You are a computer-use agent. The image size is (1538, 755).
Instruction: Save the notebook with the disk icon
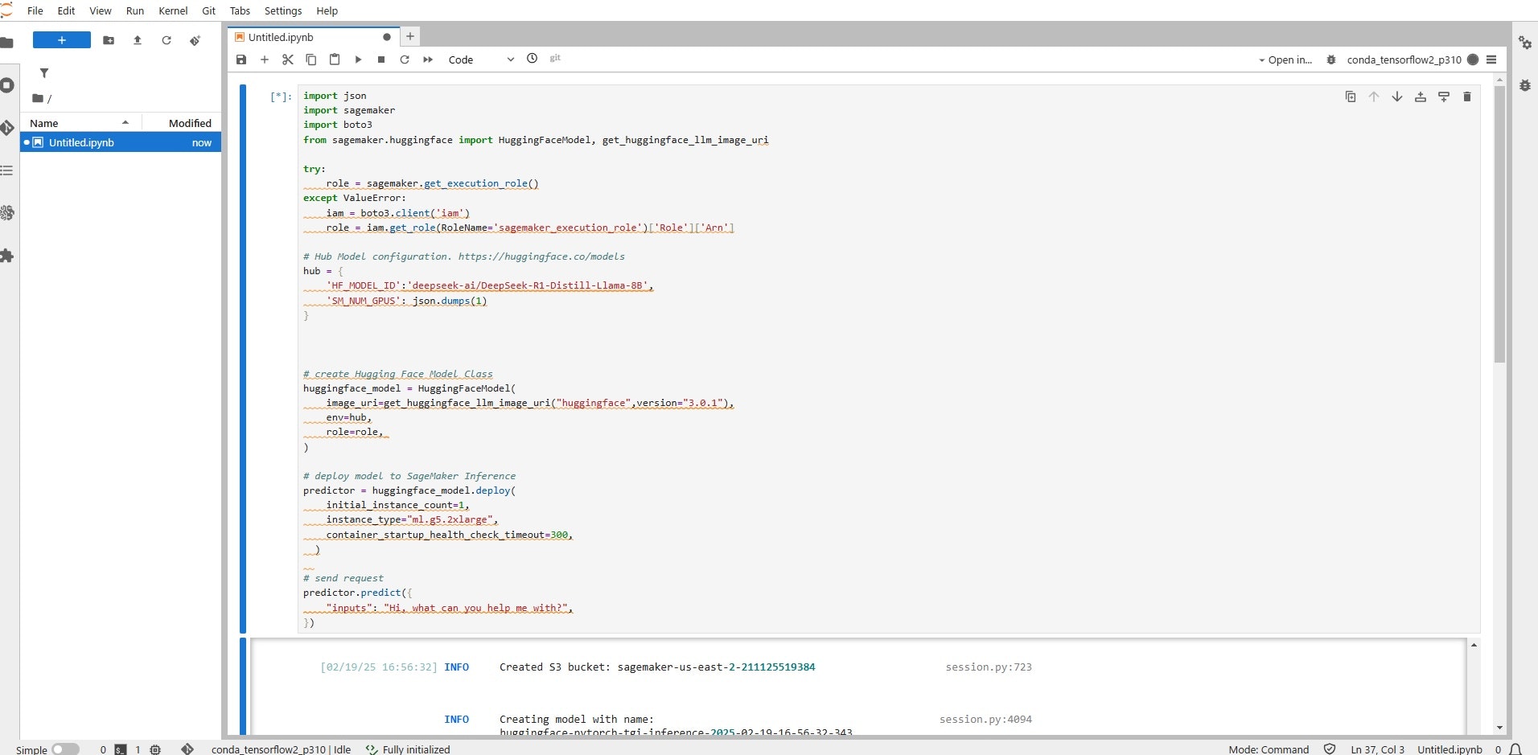[241, 59]
